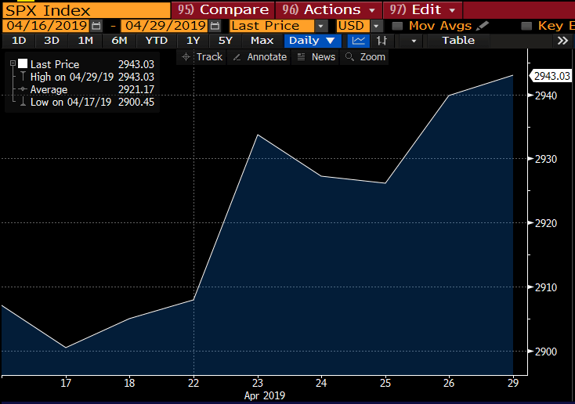Screen dimensions: 575x404
Task: Click the 26 date label on x-axis
Action: [449, 383]
